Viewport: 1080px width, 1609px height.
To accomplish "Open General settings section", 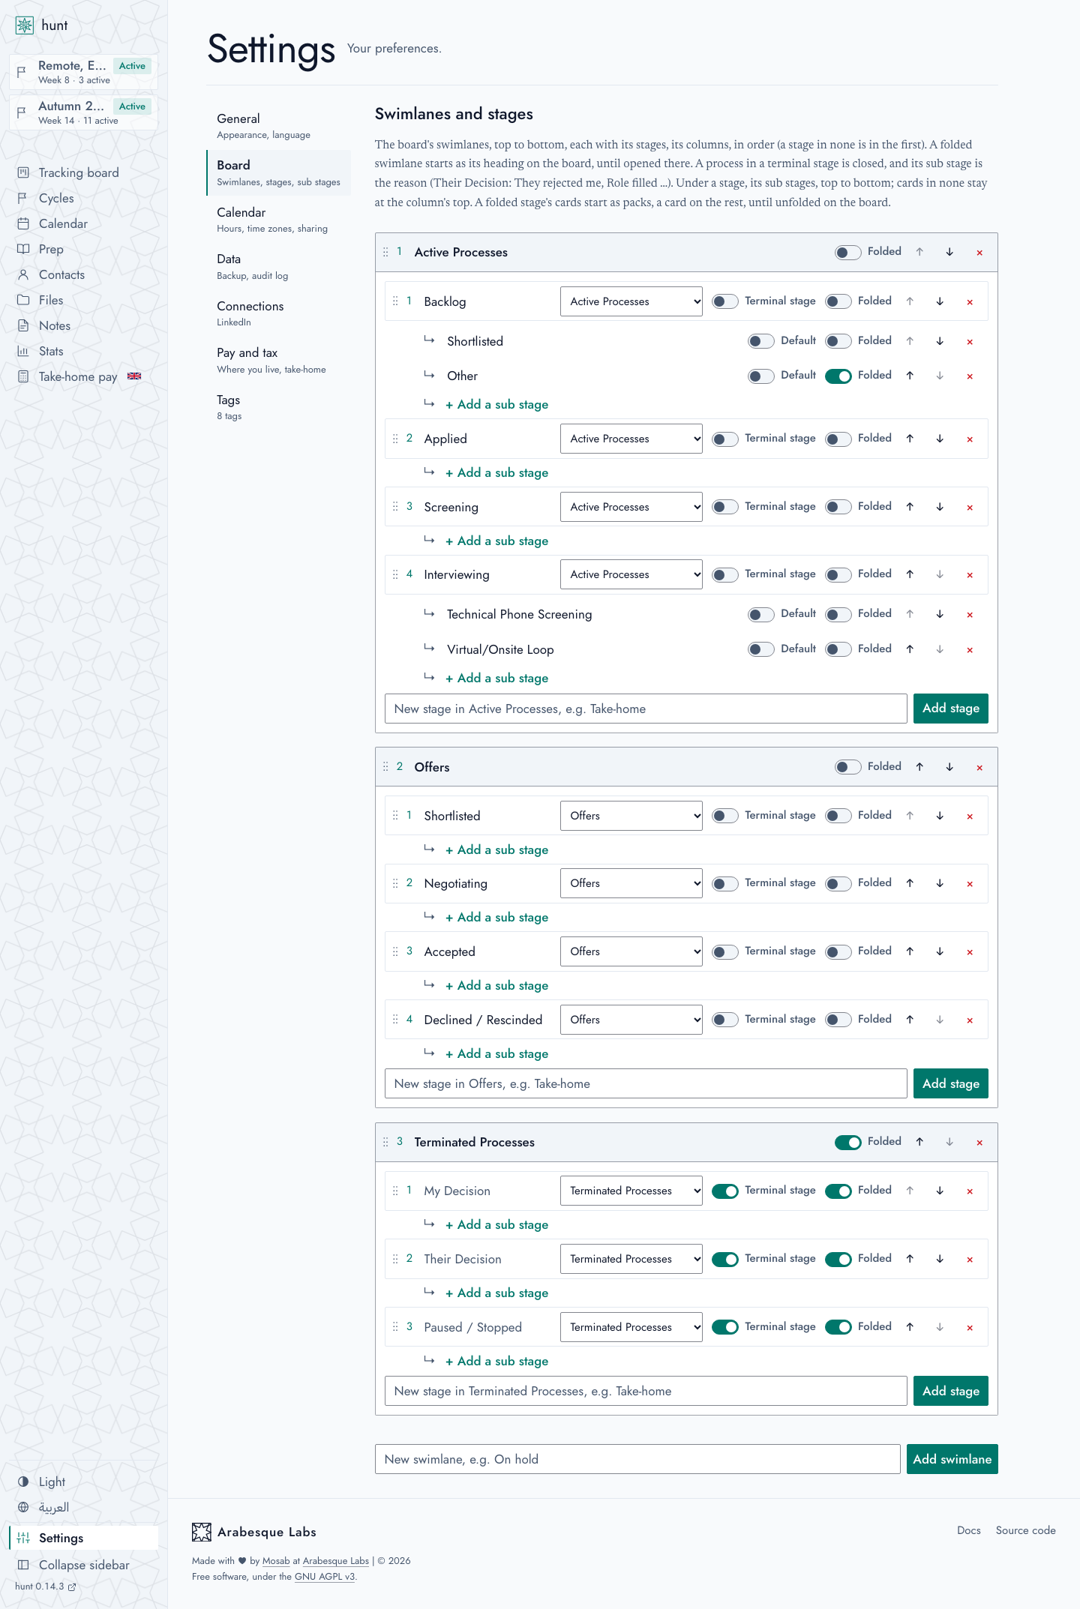I will (x=278, y=126).
